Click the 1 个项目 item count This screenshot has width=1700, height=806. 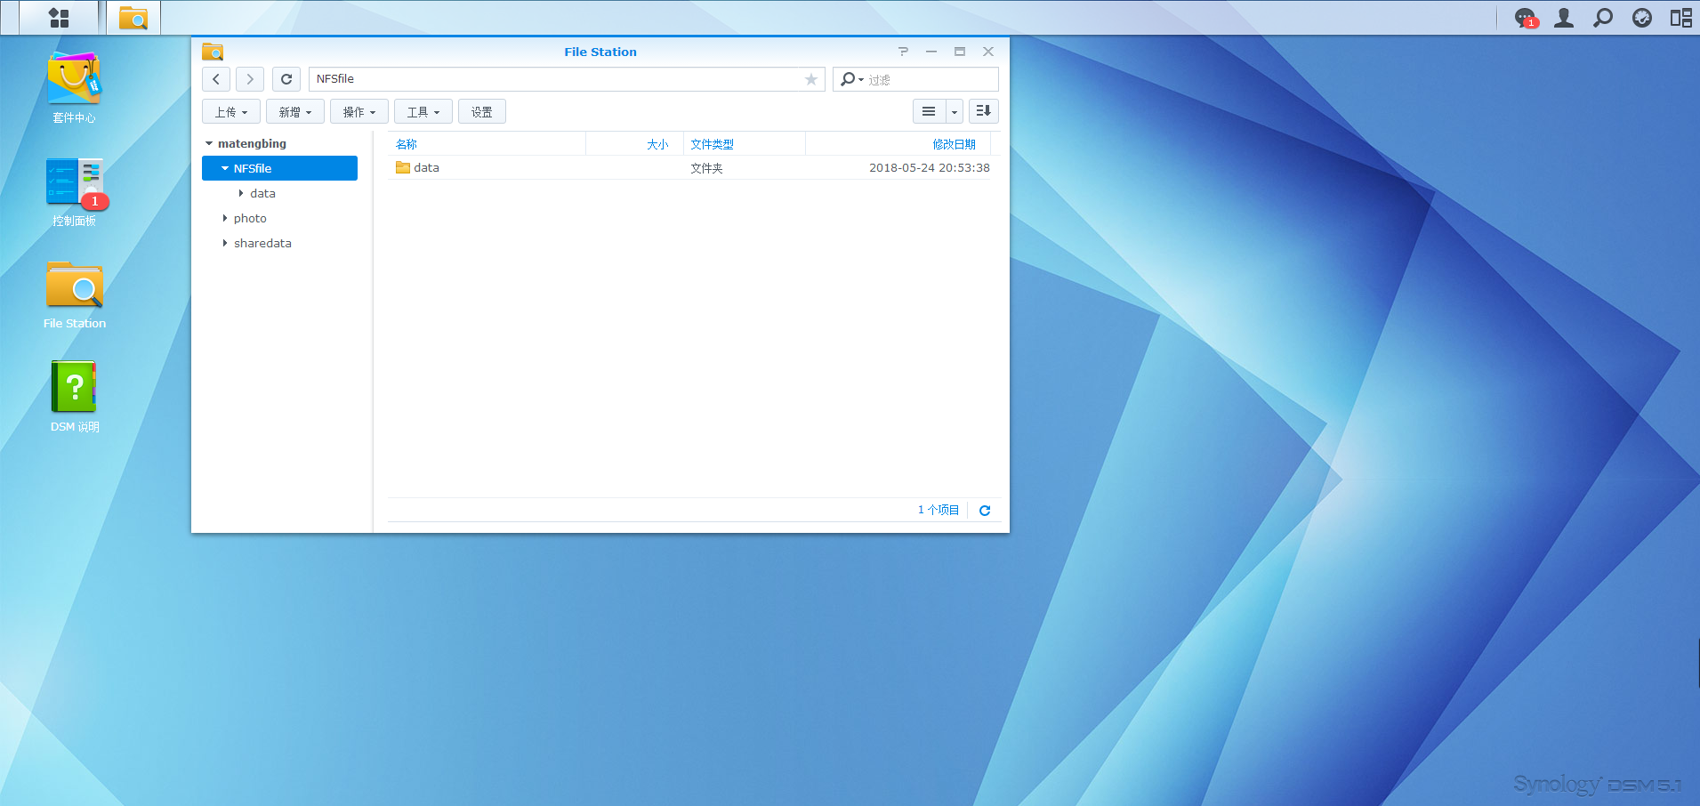click(x=939, y=510)
